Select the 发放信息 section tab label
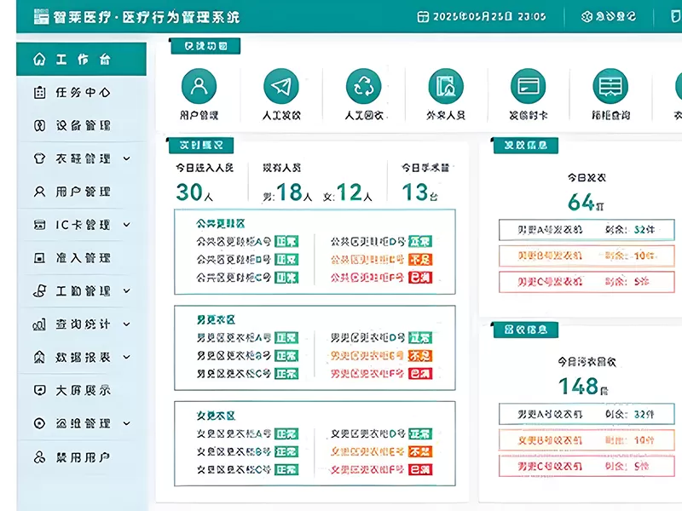 coord(526,145)
